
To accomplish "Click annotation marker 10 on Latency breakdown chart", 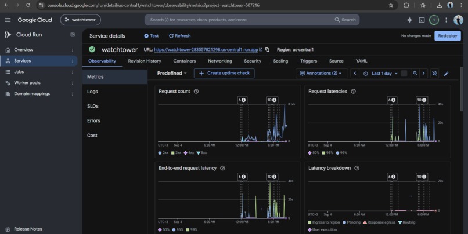I will [x=422, y=177].
